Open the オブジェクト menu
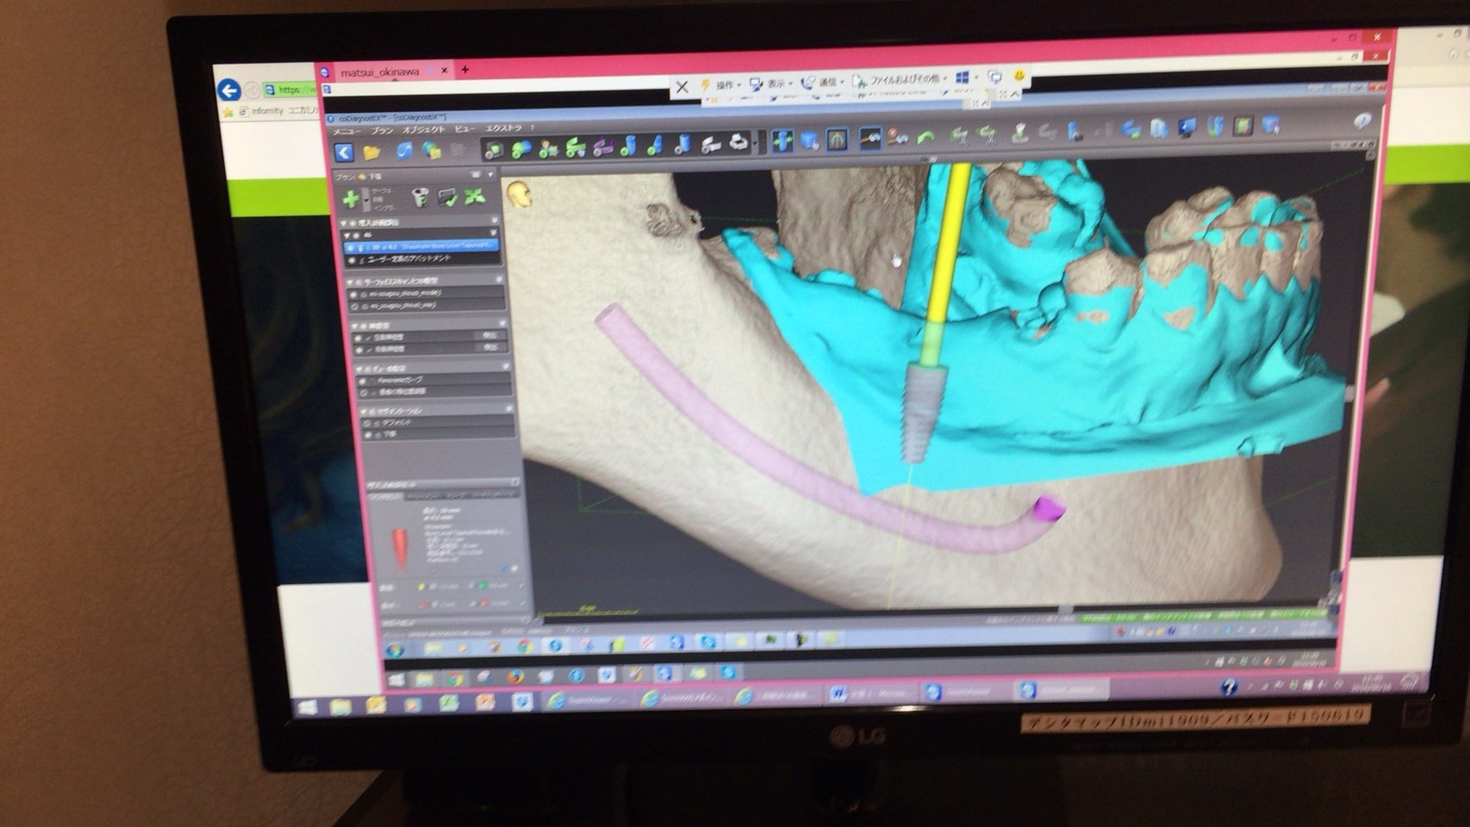 click(424, 130)
